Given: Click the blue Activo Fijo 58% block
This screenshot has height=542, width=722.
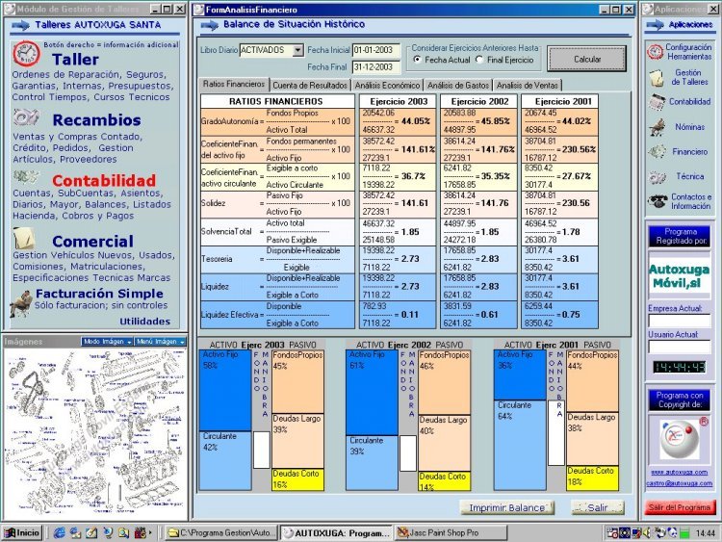Looking at the screenshot, I should (x=224, y=391).
